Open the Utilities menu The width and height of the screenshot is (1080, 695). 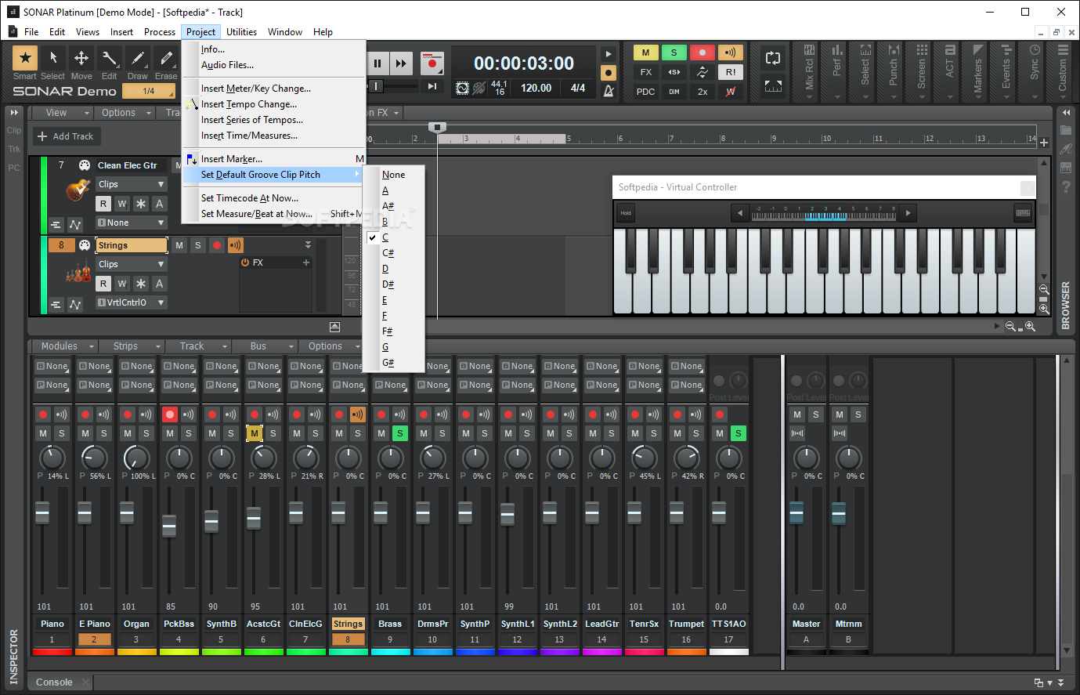pos(241,32)
